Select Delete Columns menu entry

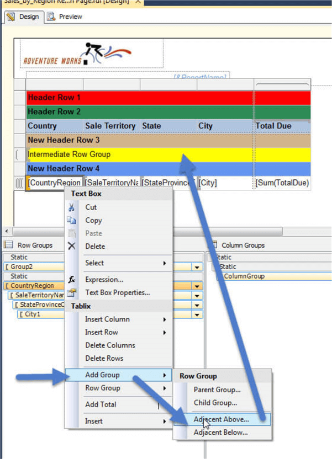click(118, 345)
